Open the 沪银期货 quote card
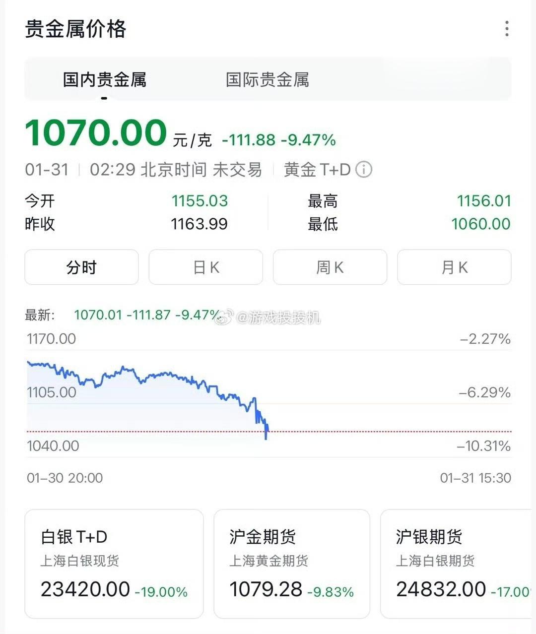 click(x=457, y=564)
